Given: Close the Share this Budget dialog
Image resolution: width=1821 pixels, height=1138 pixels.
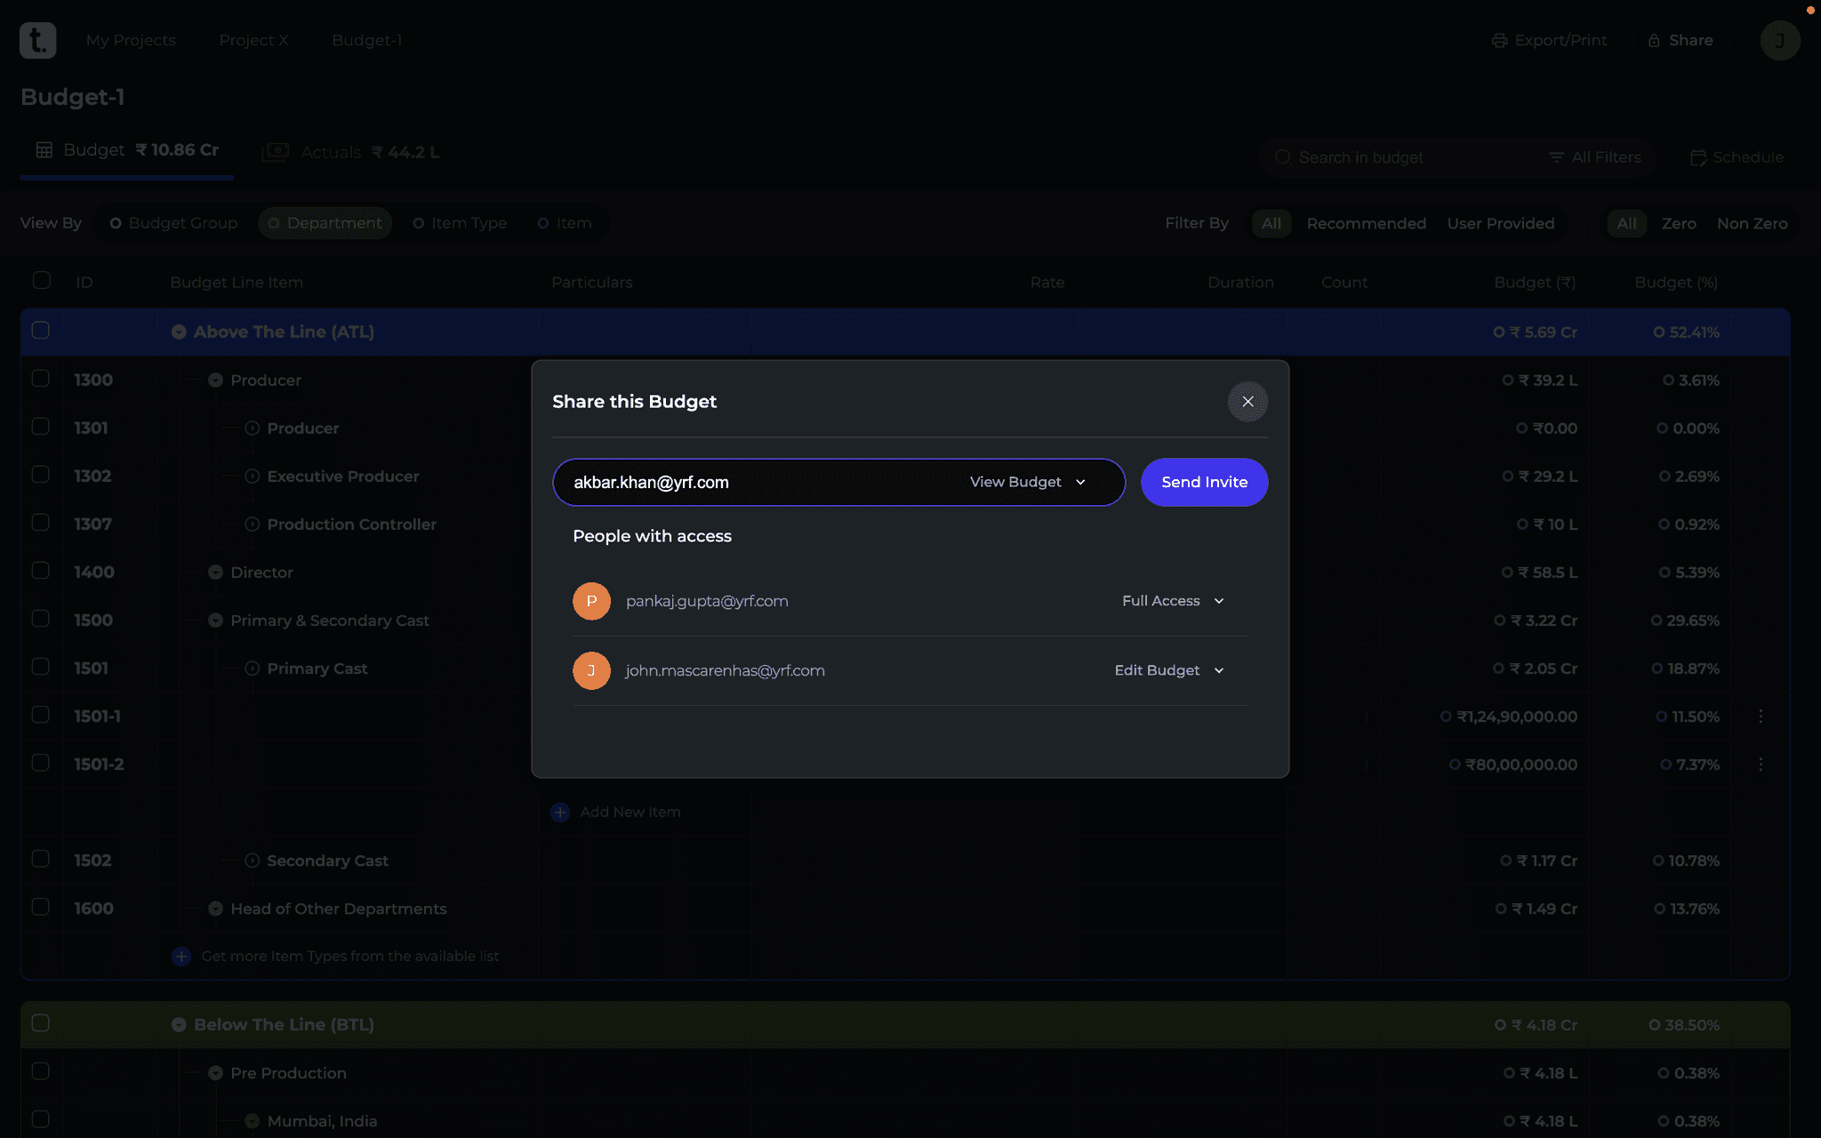Looking at the screenshot, I should (1247, 402).
